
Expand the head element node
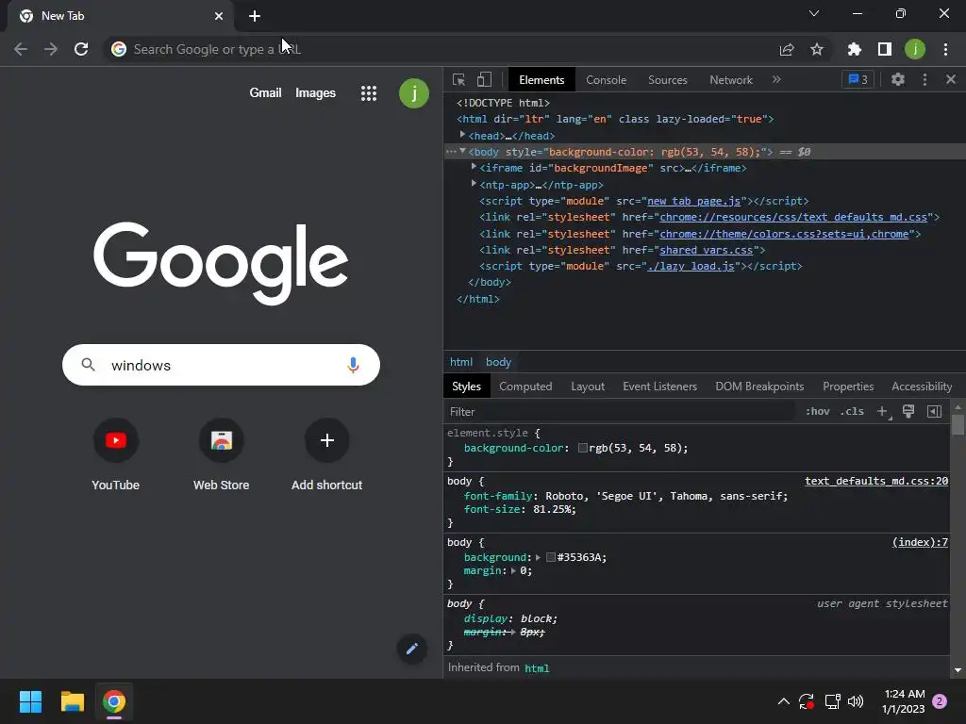462,135
